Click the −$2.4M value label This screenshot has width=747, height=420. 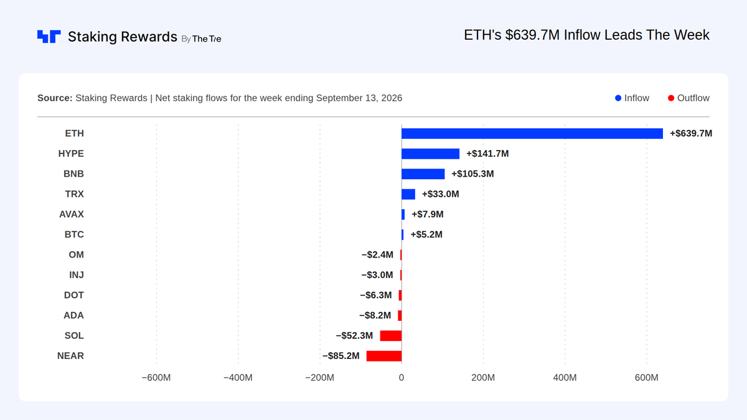coord(377,254)
